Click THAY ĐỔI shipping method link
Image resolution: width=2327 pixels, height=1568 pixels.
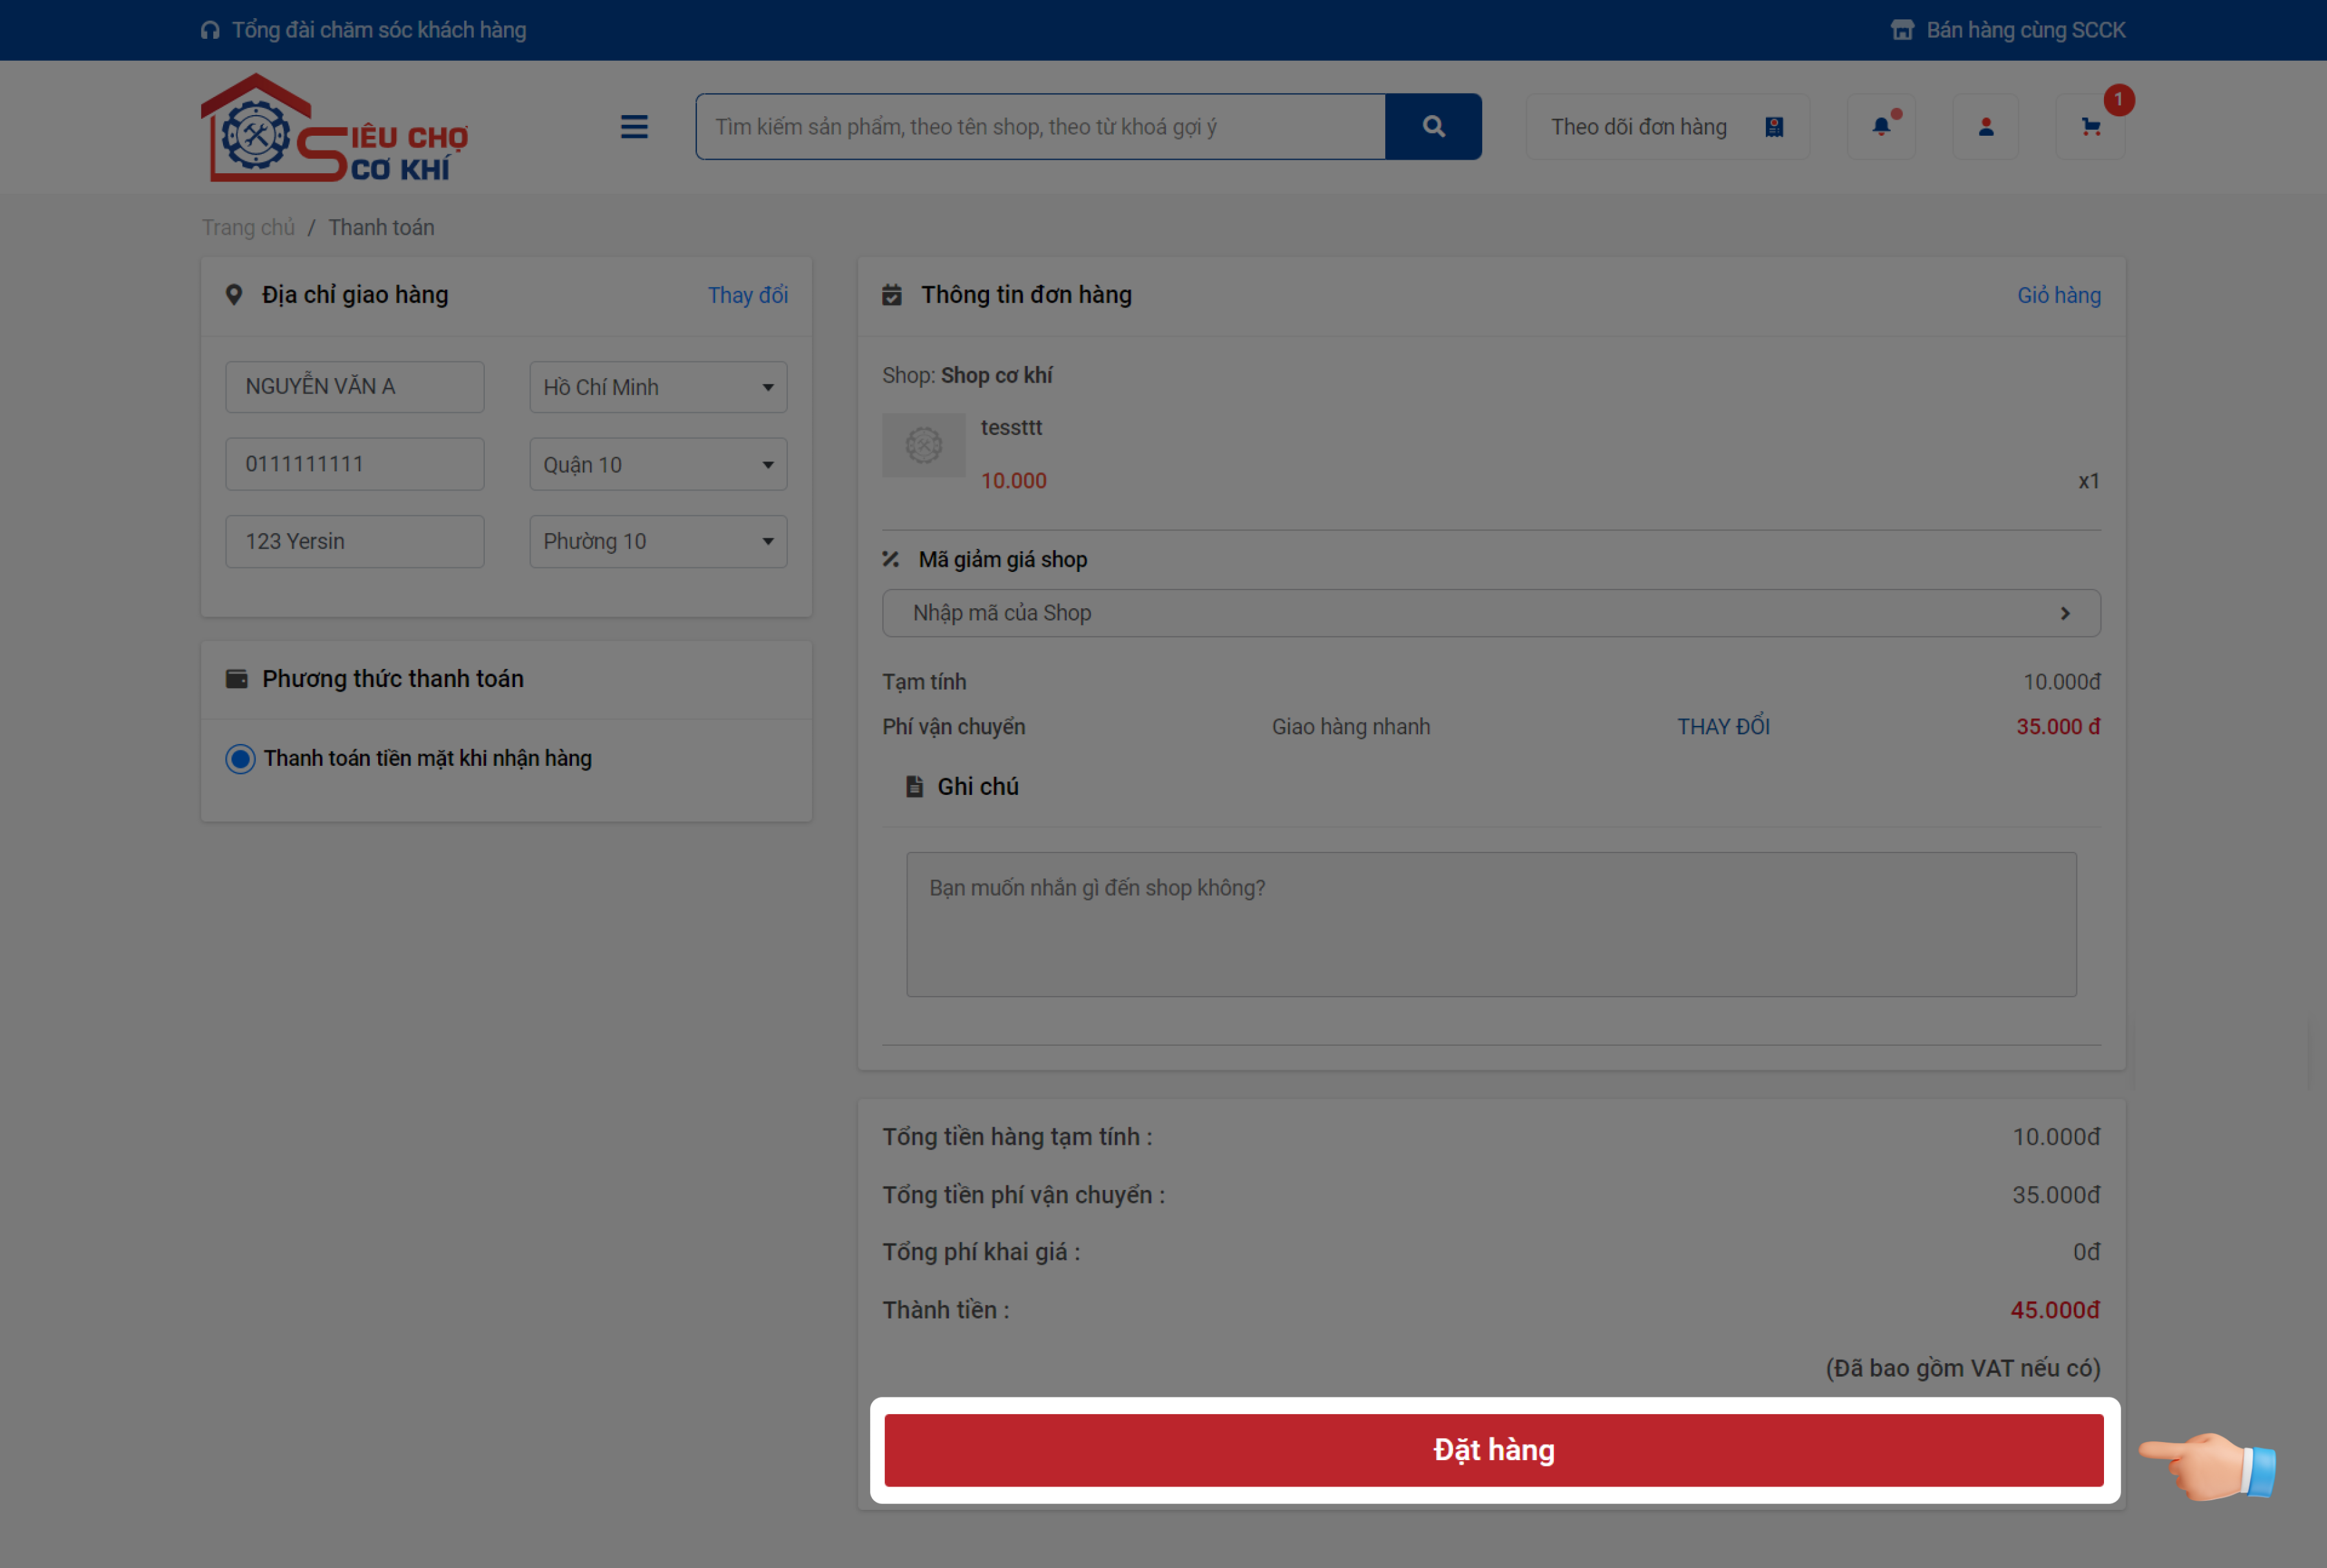click(x=1723, y=727)
